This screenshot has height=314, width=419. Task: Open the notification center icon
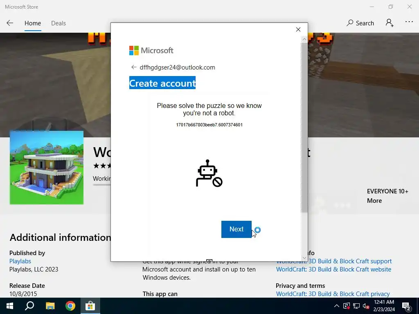pyautogui.click(x=406, y=306)
